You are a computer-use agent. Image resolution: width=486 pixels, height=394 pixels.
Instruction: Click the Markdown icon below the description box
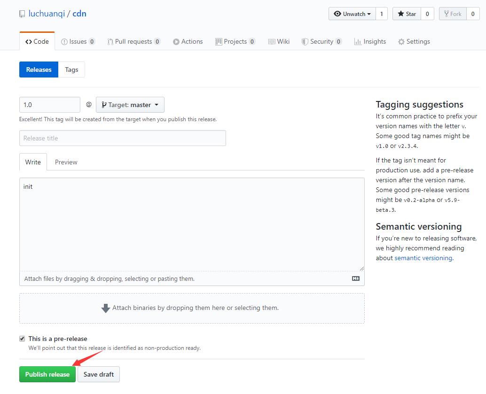coord(356,278)
